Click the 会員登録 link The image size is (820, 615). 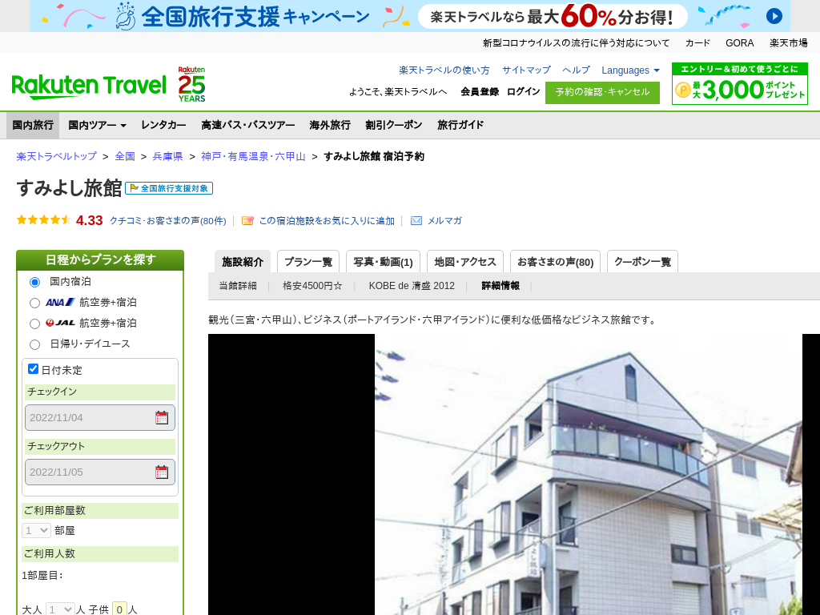[480, 91]
